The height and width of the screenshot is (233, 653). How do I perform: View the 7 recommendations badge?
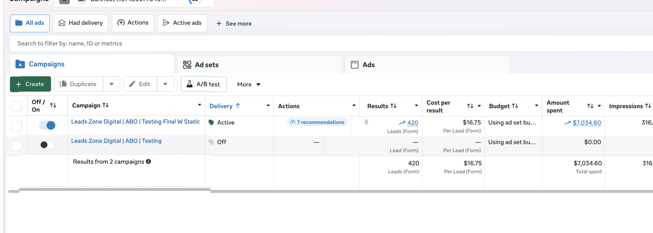tap(318, 122)
